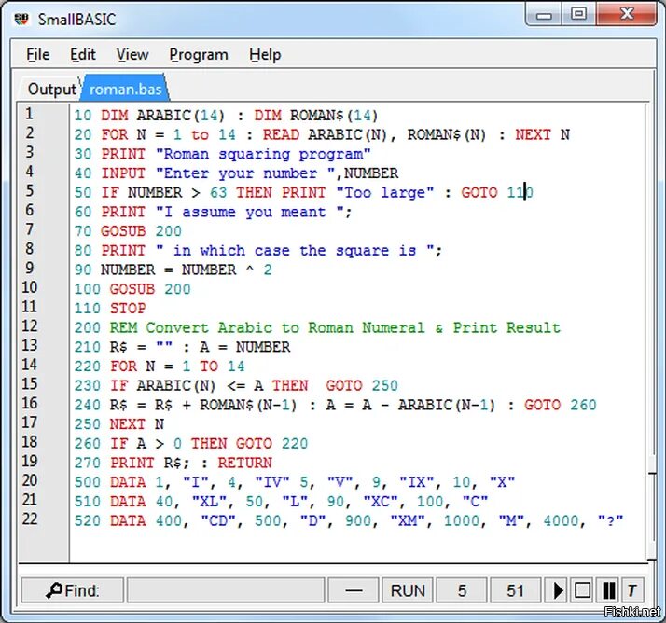Click the text "Roman squaring program"

[x=263, y=154]
